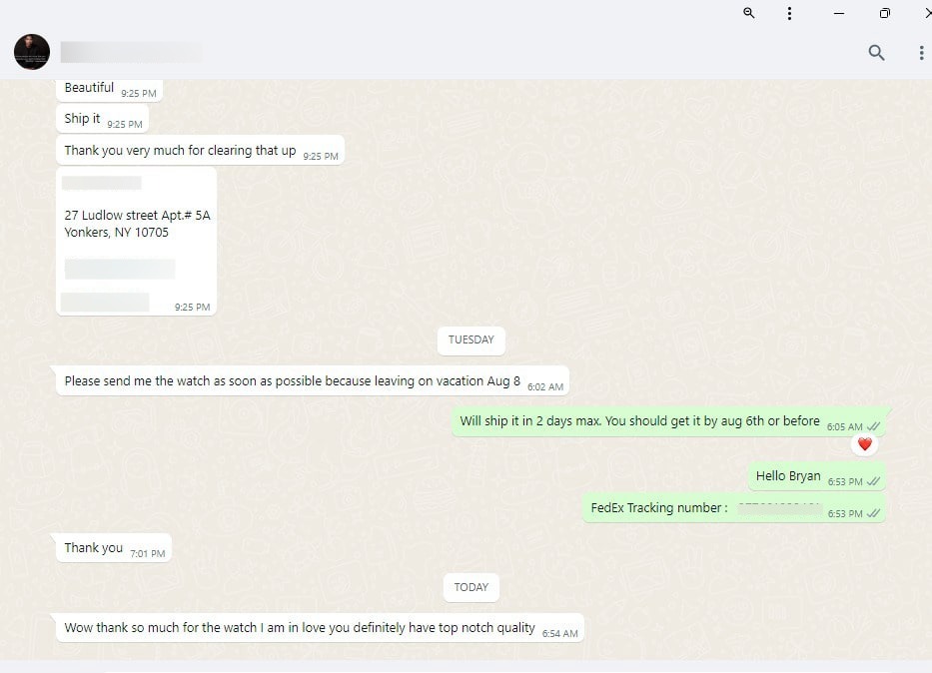Select the "Ship it" message bubble
Image resolution: width=932 pixels, height=673 pixels.
83,119
